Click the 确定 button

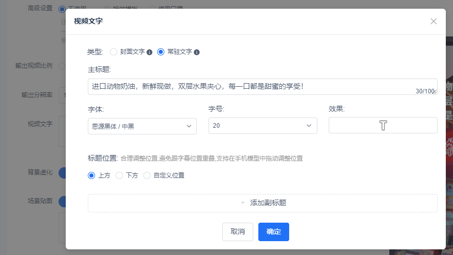(x=274, y=231)
